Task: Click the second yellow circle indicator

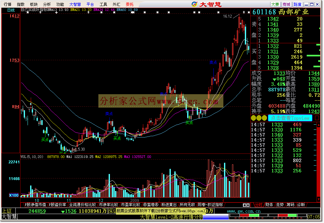Action: click(x=259, y=118)
